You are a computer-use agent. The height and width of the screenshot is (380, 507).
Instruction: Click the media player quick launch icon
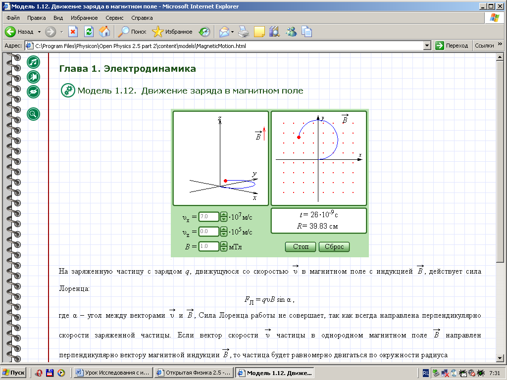(61, 373)
